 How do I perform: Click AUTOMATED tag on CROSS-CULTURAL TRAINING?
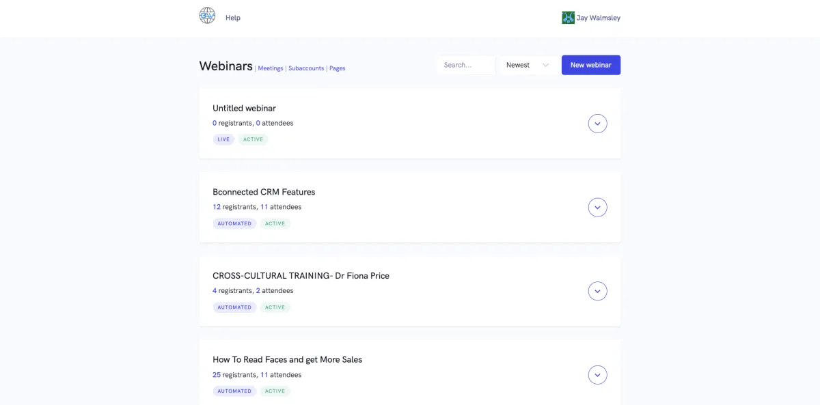coord(234,307)
